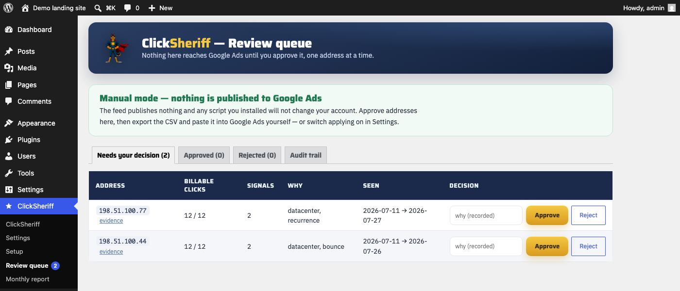Click the plus icon next to New
The width and height of the screenshot is (680, 291).
[152, 8]
